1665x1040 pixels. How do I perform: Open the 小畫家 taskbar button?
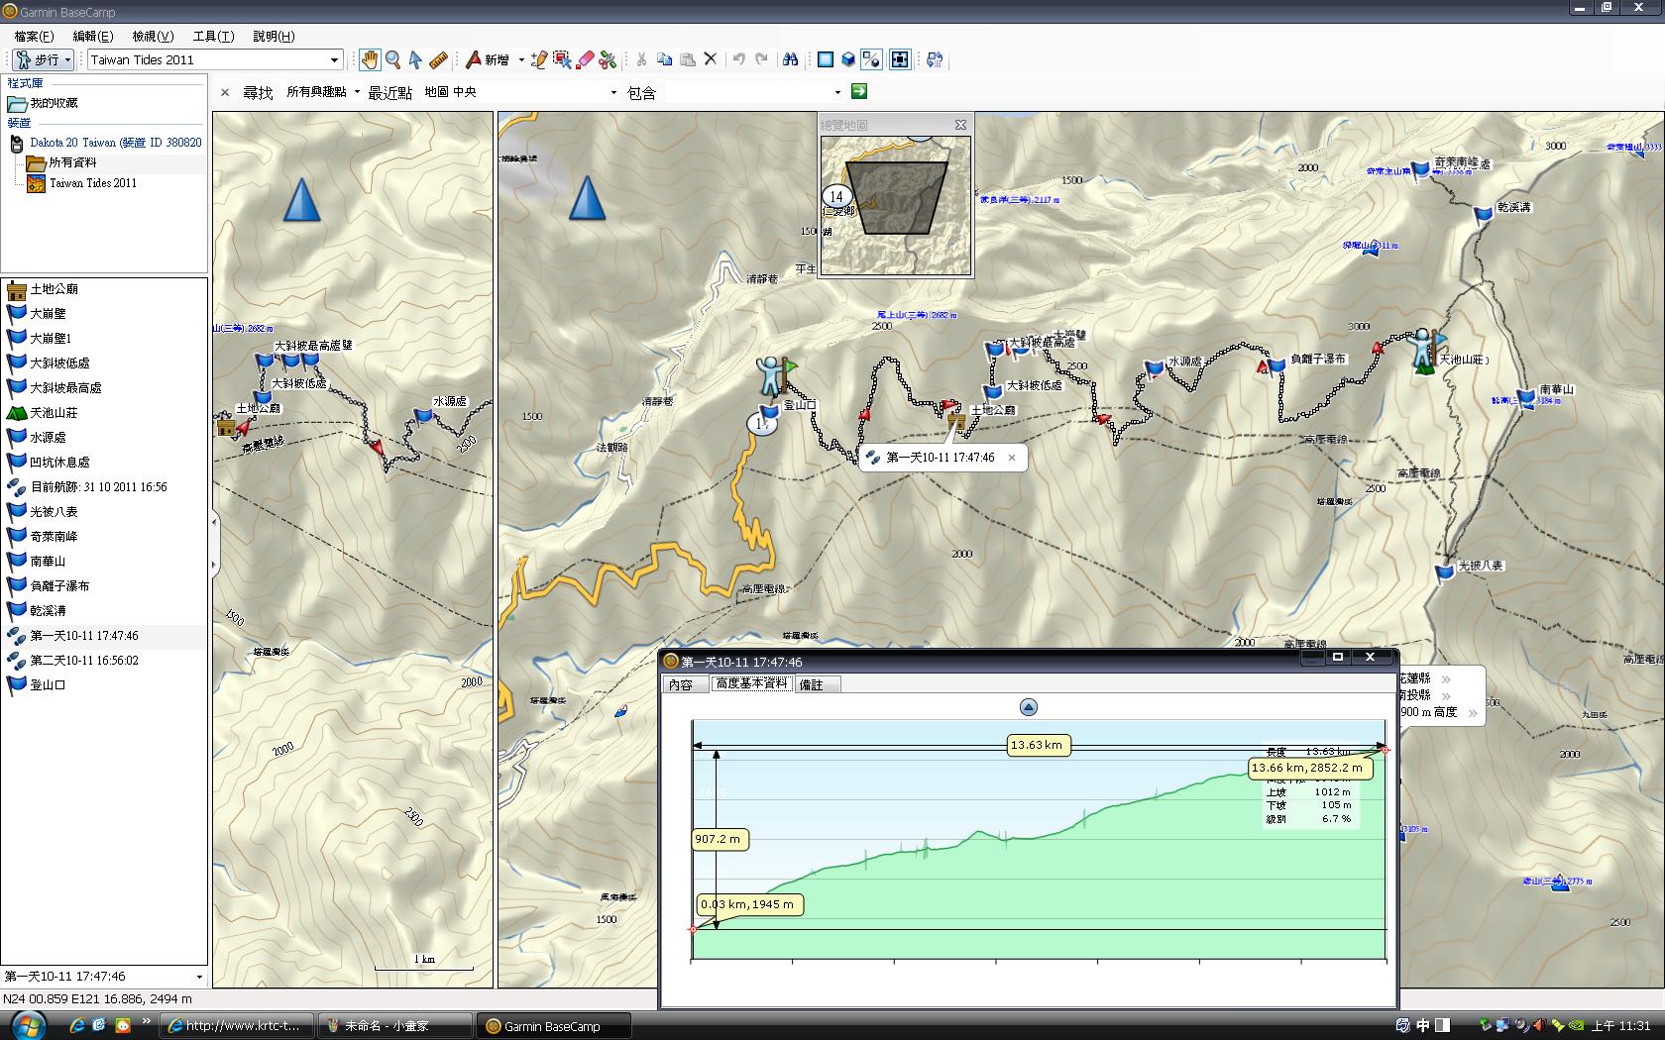coord(395,1026)
